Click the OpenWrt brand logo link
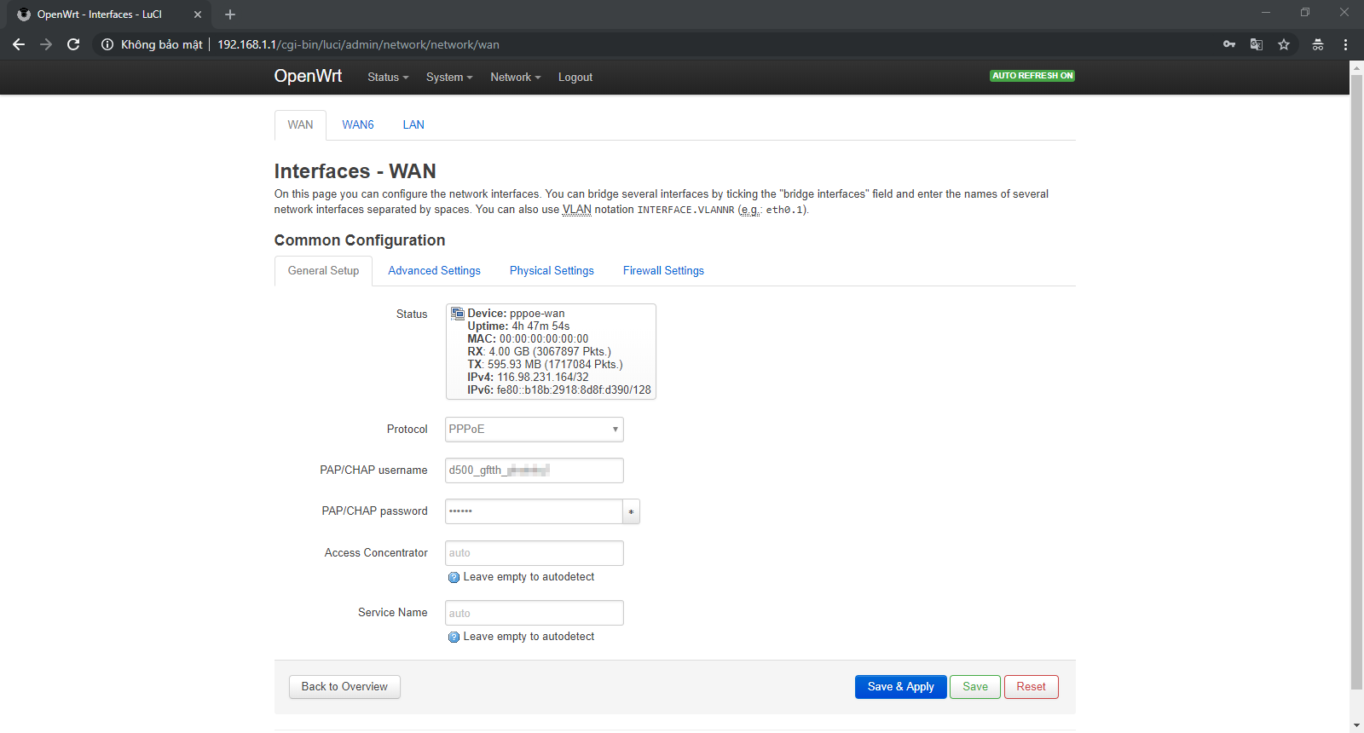The width and height of the screenshot is (1364, 733). click(x=308, y=76)
